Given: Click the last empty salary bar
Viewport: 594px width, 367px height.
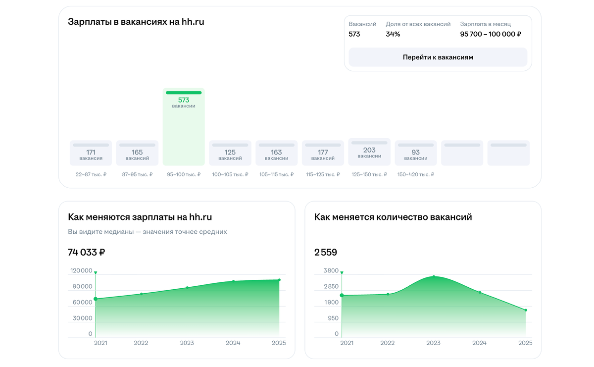Looking at the screenshot, I should coord(508,153).
